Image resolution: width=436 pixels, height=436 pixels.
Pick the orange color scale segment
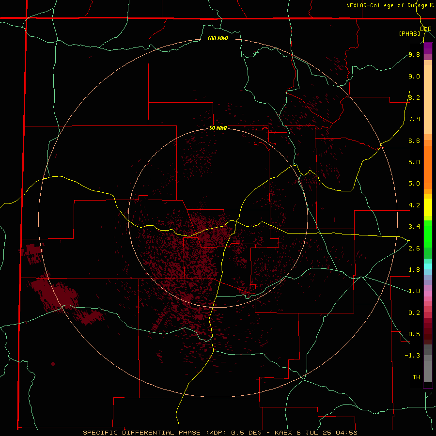(428, 168)
